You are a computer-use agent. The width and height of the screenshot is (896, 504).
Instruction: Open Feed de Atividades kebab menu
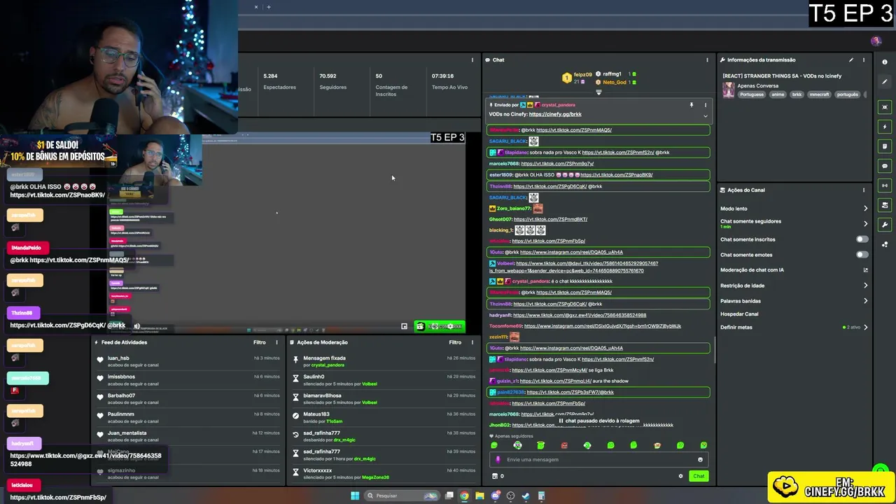[x=276, y=342]
